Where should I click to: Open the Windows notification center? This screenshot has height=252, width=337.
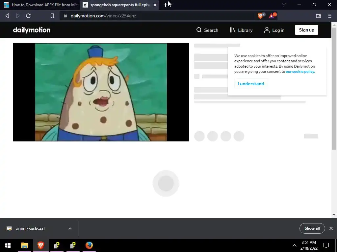(326, 245)
